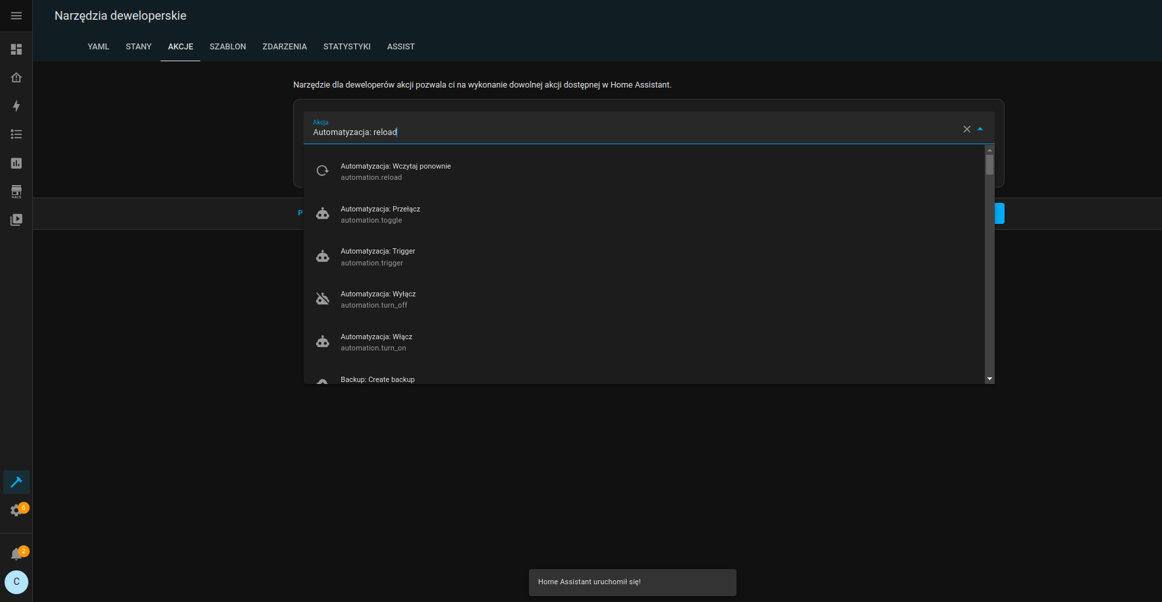1162x602 pixels.
Task: Click the dropdown list scrollbar thumb
Action: (989, 165)
